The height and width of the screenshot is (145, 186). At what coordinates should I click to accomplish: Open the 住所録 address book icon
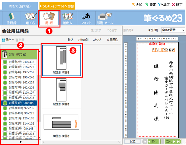coord(11,19)
